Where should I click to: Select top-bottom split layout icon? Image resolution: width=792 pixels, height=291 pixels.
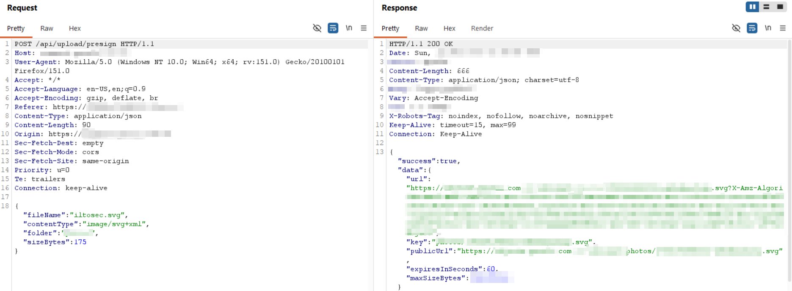[766, 7]
